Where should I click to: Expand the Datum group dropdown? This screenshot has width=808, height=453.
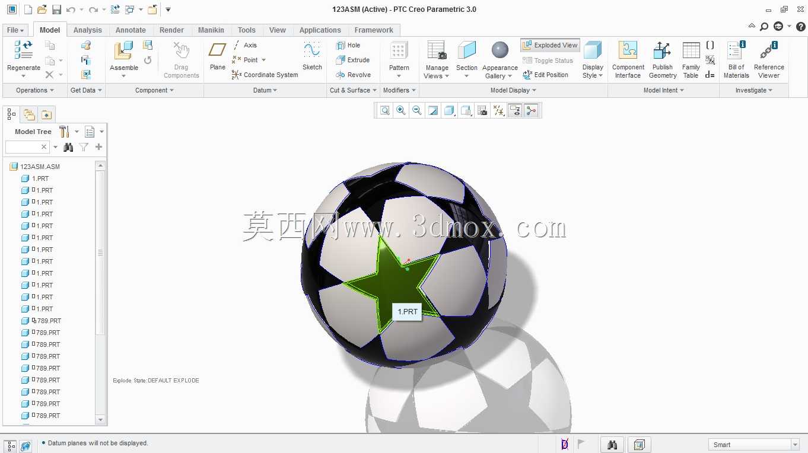[265, 90]
